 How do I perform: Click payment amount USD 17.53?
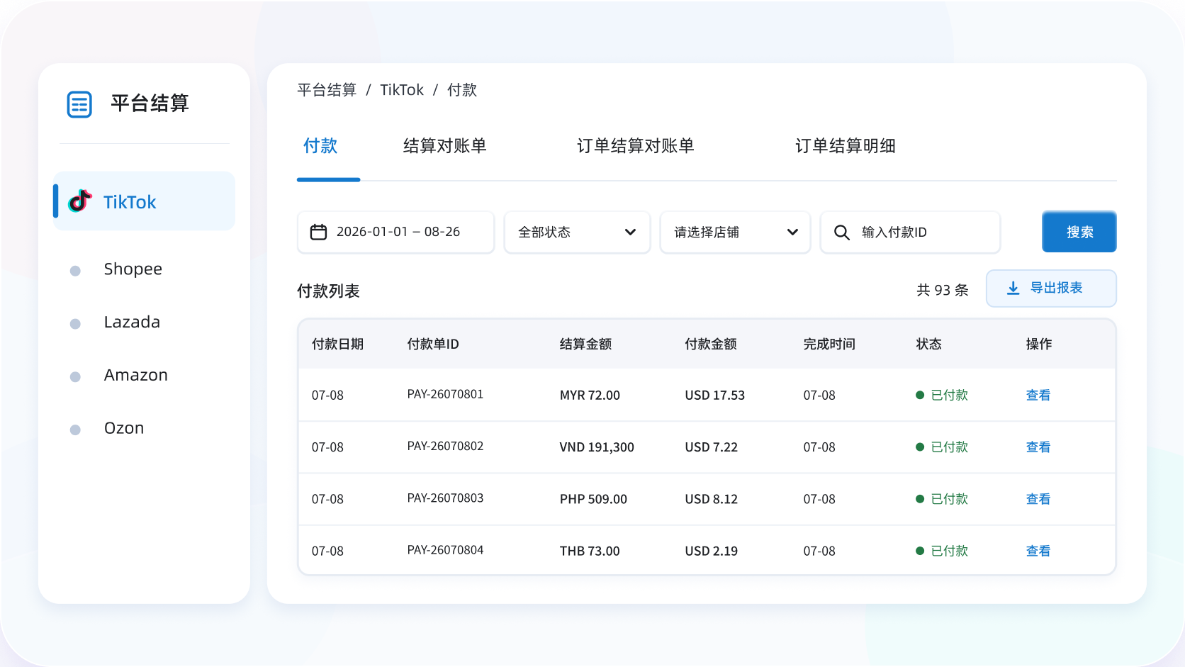(714, 396)
